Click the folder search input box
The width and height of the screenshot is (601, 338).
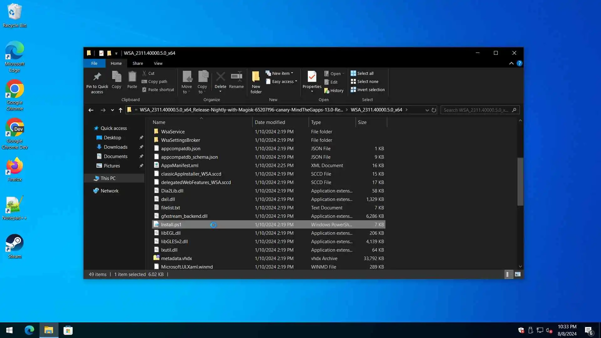[476, 110]
